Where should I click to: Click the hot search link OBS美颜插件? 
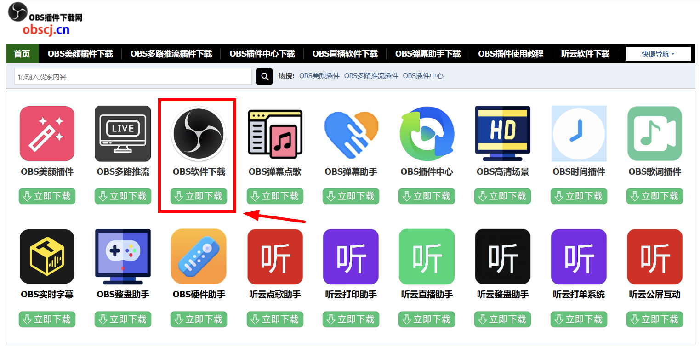click(x=319, y=76)
